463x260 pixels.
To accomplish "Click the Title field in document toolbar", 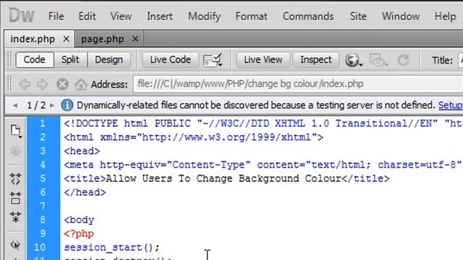I will point(460,60).
